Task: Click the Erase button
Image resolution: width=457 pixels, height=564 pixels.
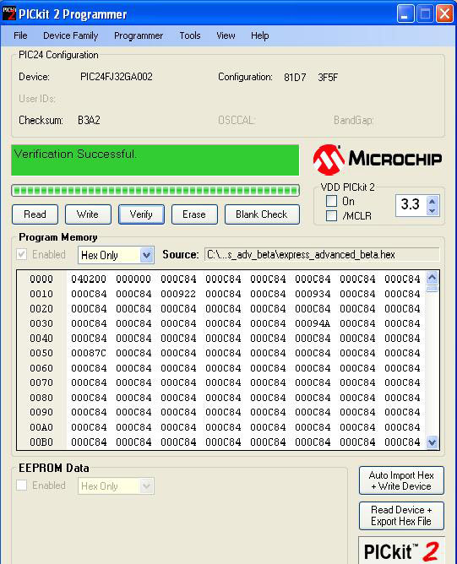Action: (x=194, y=214)
